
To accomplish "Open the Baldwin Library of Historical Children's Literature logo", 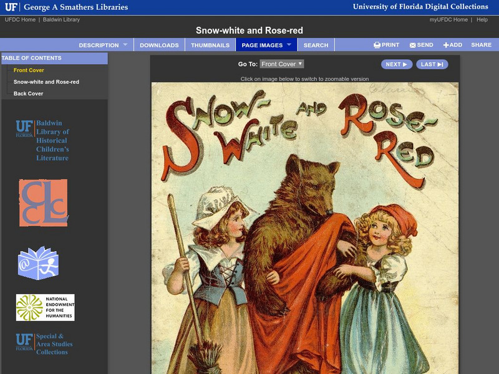I will pyautogui.click(x=42, y=141).
